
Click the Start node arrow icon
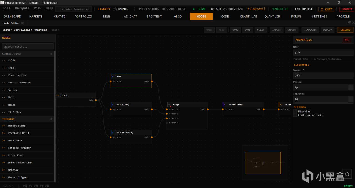(x=57, y=95)
